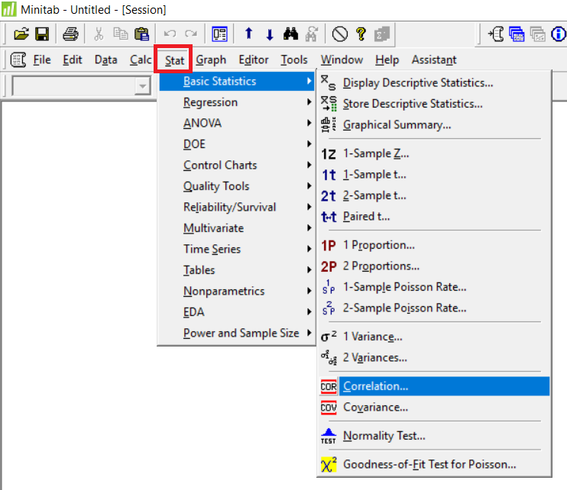Viewport: 567px width, 490px height.
Task: Expand the Regression submenu
Action: 210,102
